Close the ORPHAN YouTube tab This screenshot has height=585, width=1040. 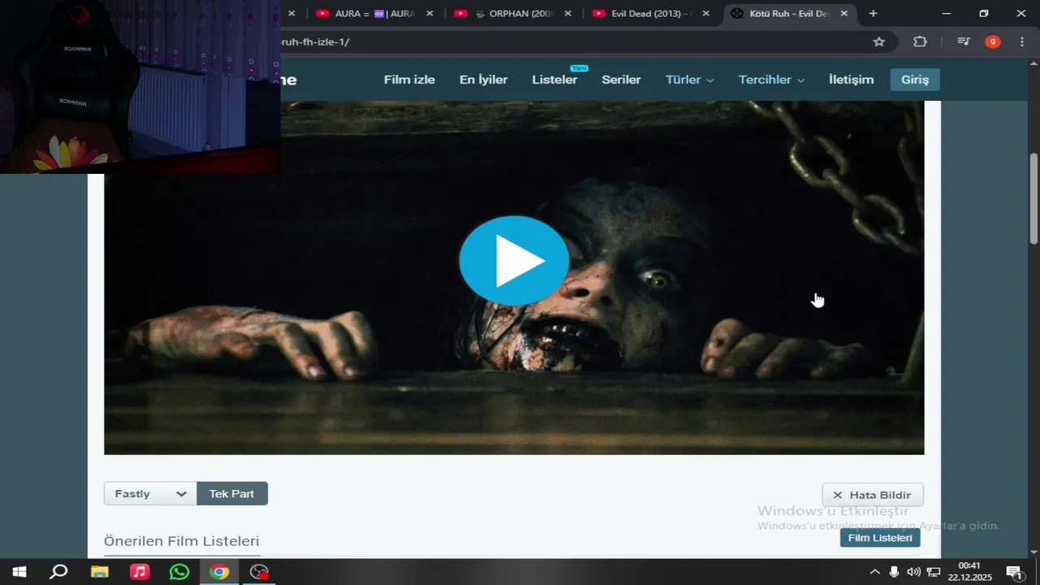(x=567, y=14)
